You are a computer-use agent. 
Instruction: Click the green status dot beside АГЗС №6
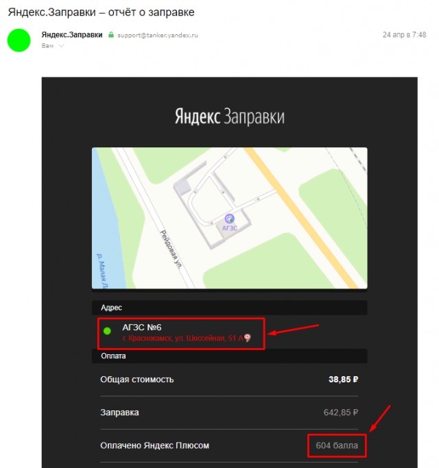(x=107, y=331)
